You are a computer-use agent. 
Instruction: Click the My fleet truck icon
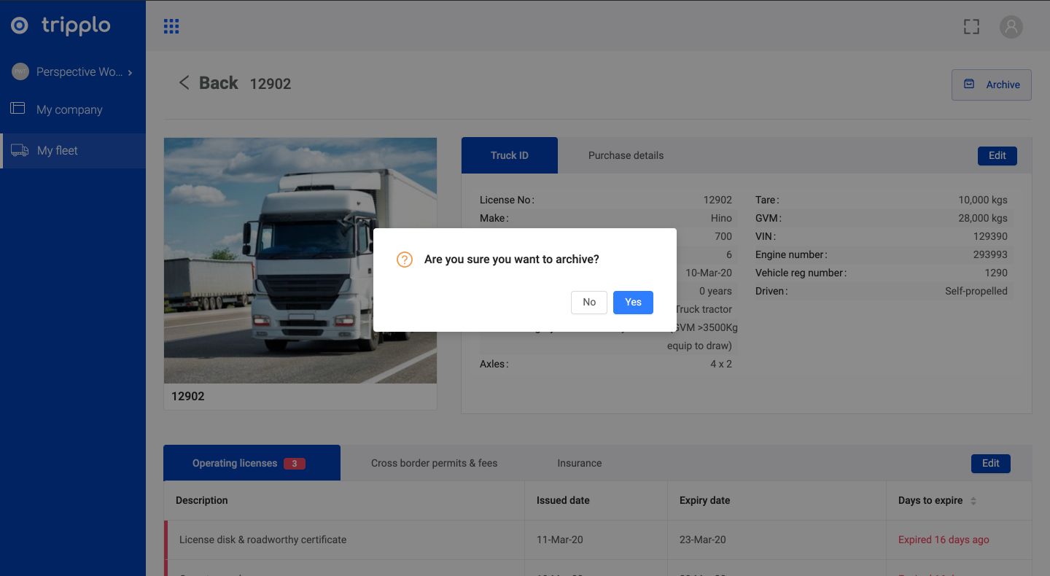click(20, 150)
